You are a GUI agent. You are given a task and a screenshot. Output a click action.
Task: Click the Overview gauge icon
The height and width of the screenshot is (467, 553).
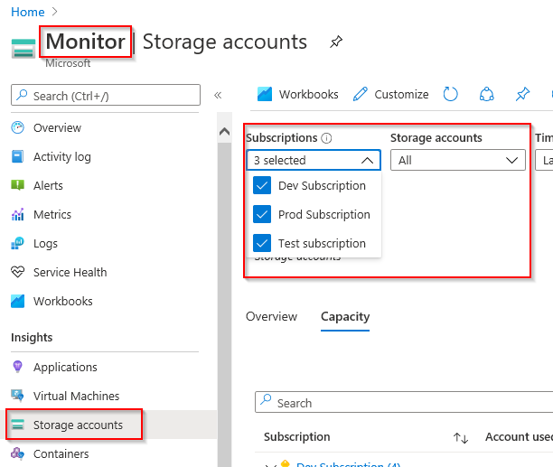tap(18, 127)
